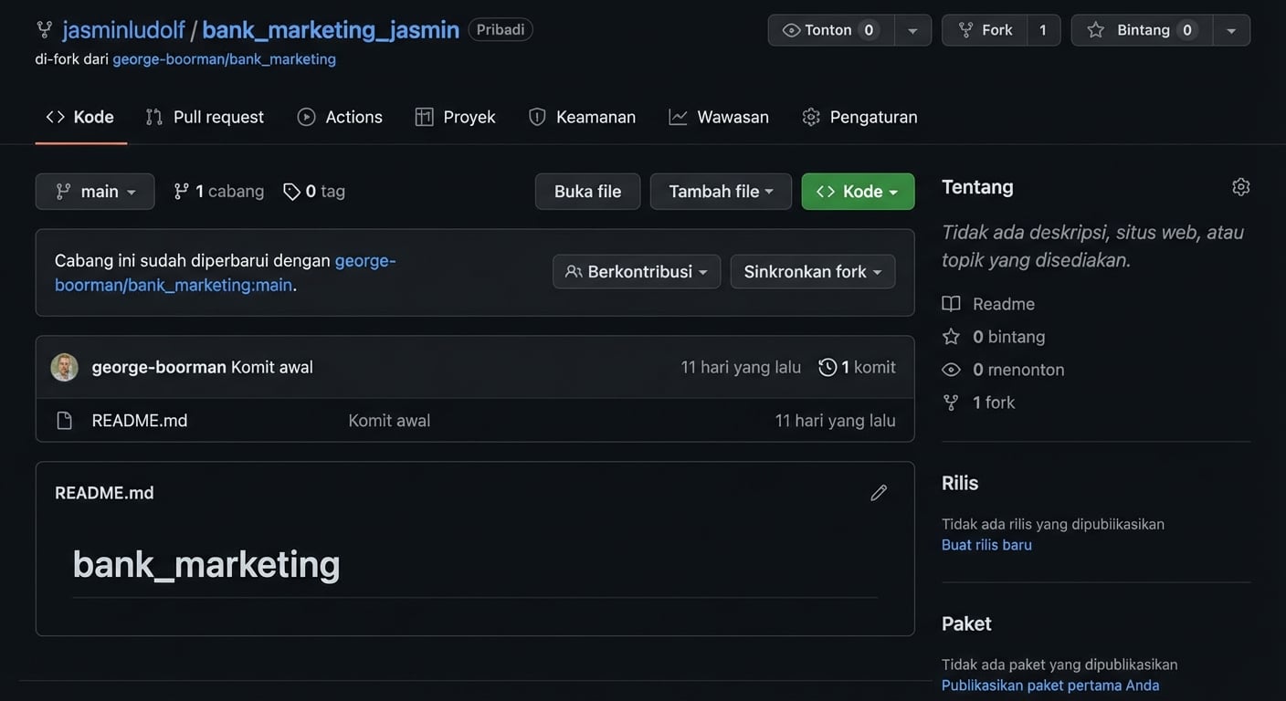Click the file icon next to README.md

(x=64, y=421)
